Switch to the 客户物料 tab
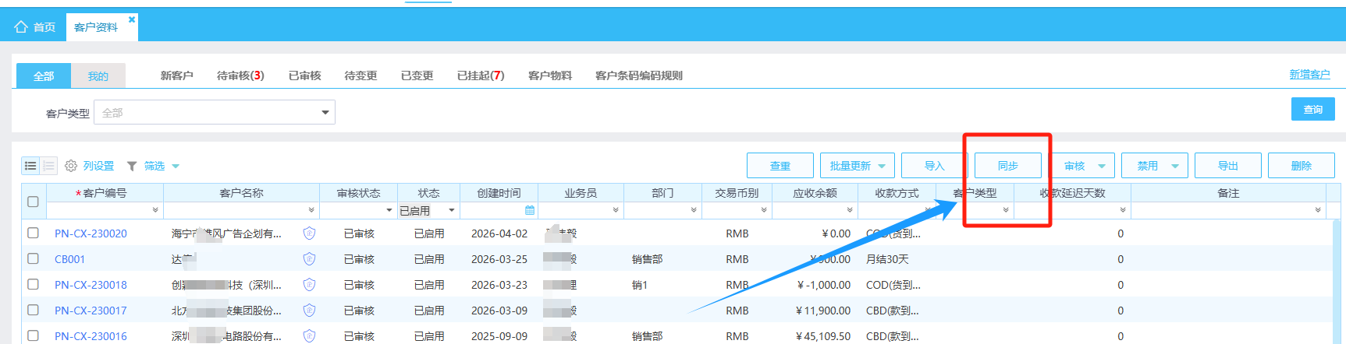The width and height of the screenshot is (1346, 344). pyautogui.click(x=550, y=75)
